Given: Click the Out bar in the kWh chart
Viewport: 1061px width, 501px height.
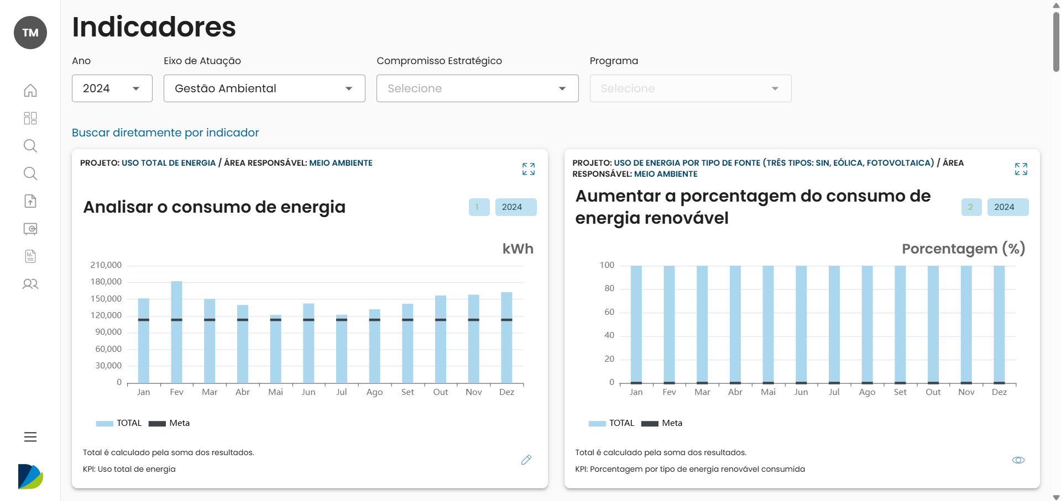Looking at the screenshot, I should 441,339.
